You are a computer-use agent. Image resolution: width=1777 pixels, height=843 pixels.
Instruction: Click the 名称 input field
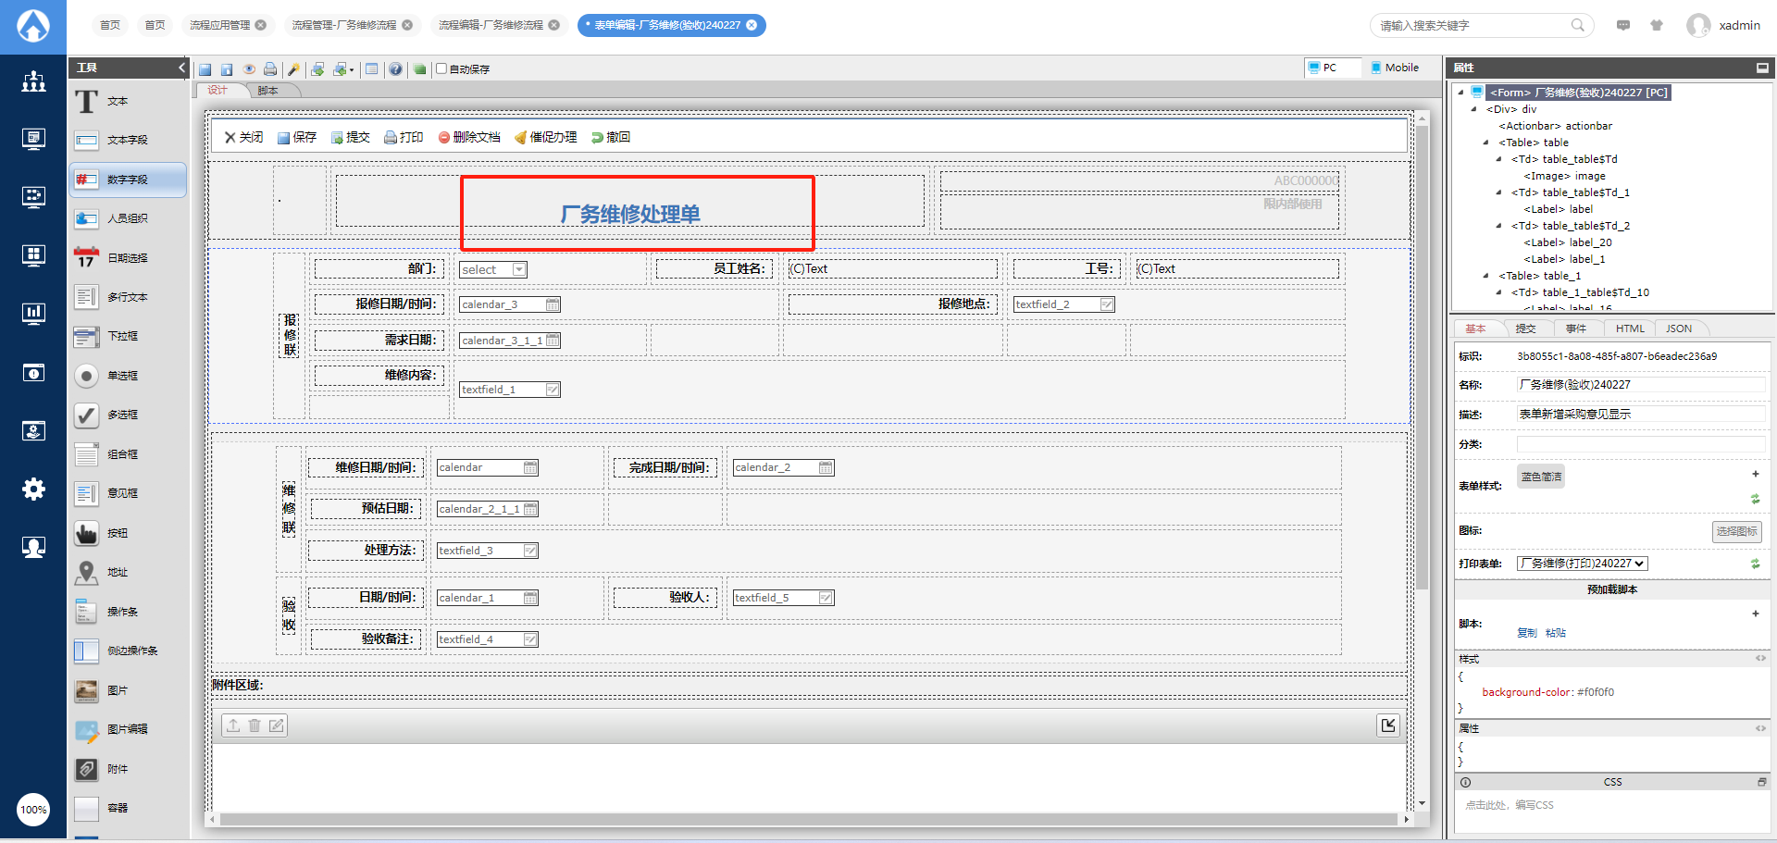click(1641, 385)
